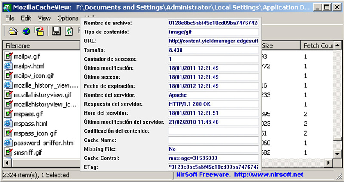Click the Nombre de archivo value field
The image size is (344, 182).
click(x=213, y=23)
